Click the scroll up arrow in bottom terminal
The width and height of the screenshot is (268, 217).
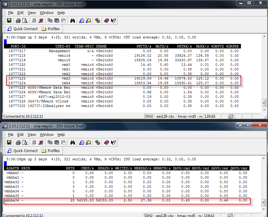coord(263,158)
